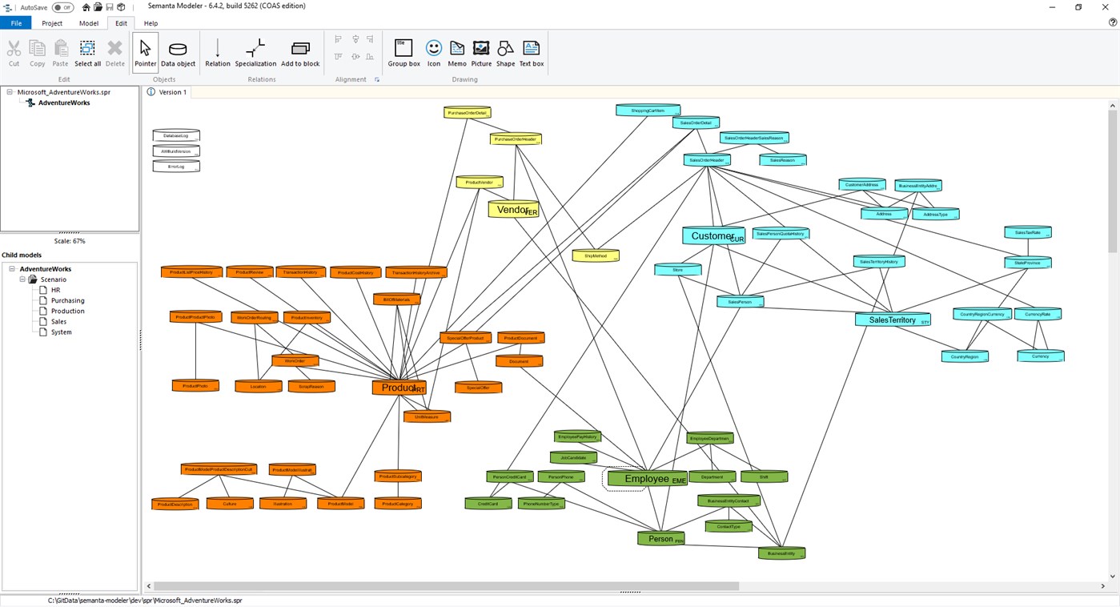Screen dimensions: 1120x607
Task: Open the Project menu
Action: click(51, 23)
